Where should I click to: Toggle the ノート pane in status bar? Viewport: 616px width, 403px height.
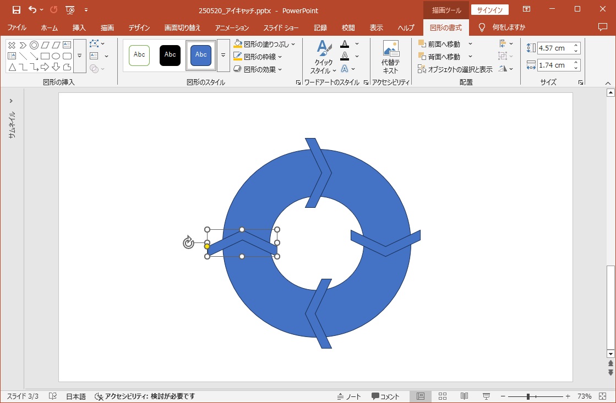tap(349, 396)
